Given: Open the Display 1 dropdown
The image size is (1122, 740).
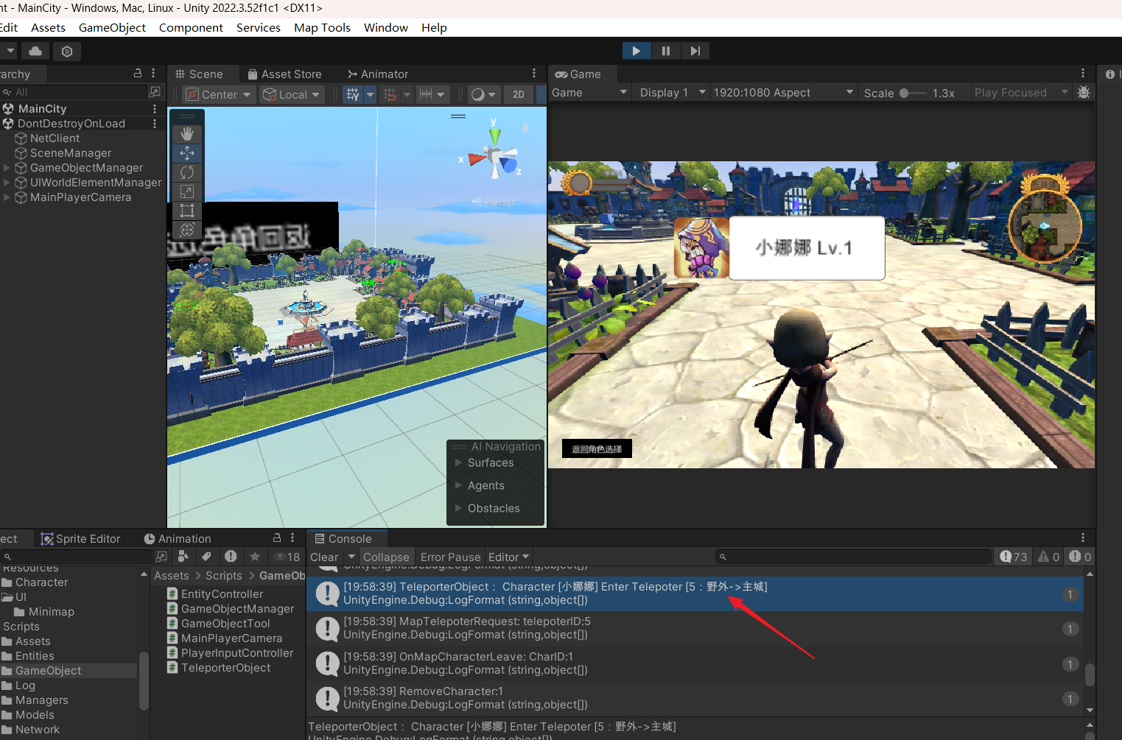Looking at the screenshot, I should pyautogui.click(x=672, y=93).
